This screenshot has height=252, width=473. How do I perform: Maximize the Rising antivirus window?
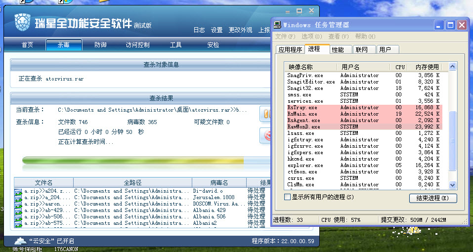tap(299, 11)
